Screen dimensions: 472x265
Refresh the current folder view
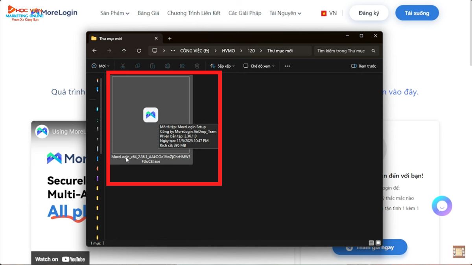(x=139, y=51)
